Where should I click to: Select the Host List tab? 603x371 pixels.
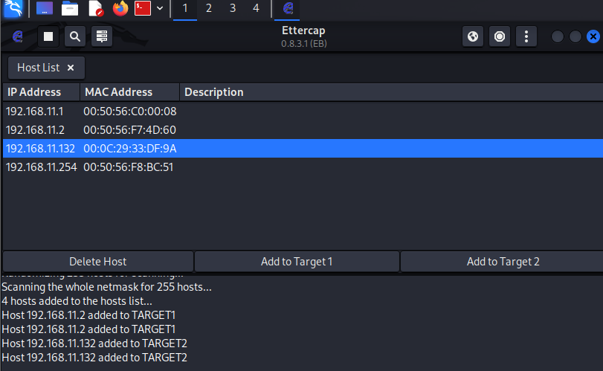[x=46, y=68]
